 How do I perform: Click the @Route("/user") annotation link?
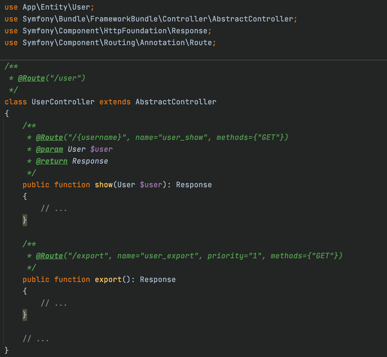click(31, 78)
